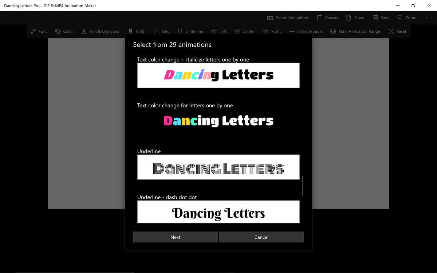437x273 pixels.
Task: Click the Create Animations icon
Action: point(270,17)
